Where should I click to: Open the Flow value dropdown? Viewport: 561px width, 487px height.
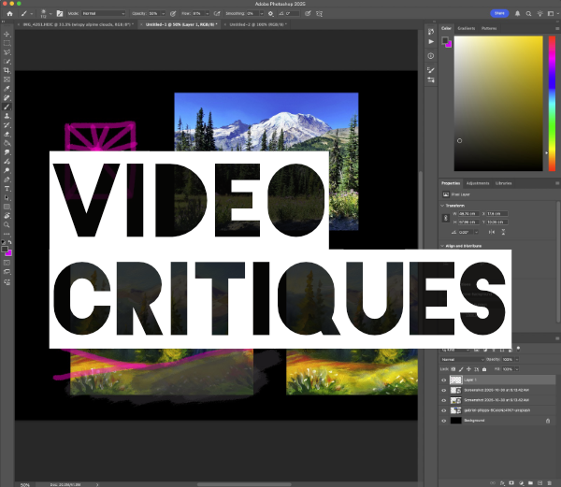[x=208, y=14]
